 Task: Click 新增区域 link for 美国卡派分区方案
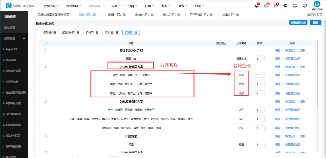click(x=290, y=50)
